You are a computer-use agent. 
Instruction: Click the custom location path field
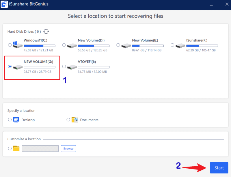coord(40,149)
